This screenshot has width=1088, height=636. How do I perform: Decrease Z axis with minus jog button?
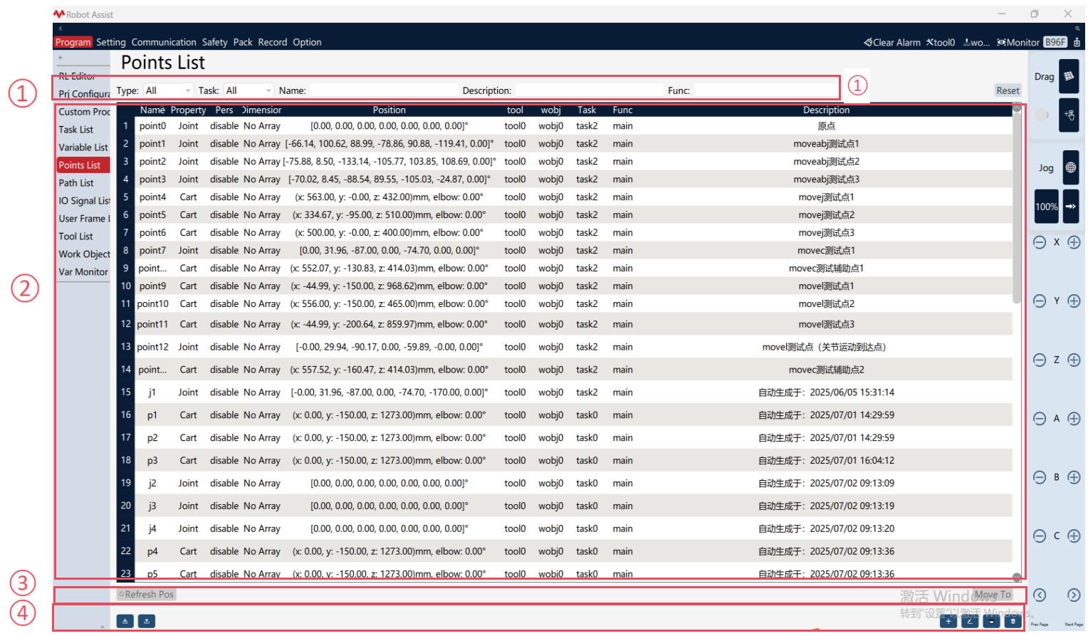click(x=1040, y=360)
